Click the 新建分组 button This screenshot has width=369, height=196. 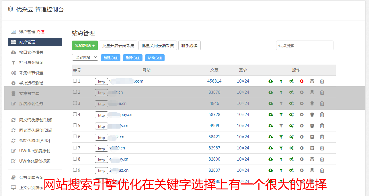[x=111, y=58]
